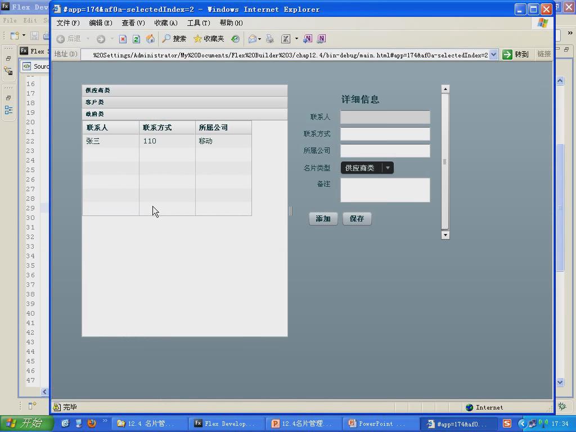The width and height of the screenshot is (576, 432).
Task: Click the Windows 开始 Start button
Action: (26, 423)
